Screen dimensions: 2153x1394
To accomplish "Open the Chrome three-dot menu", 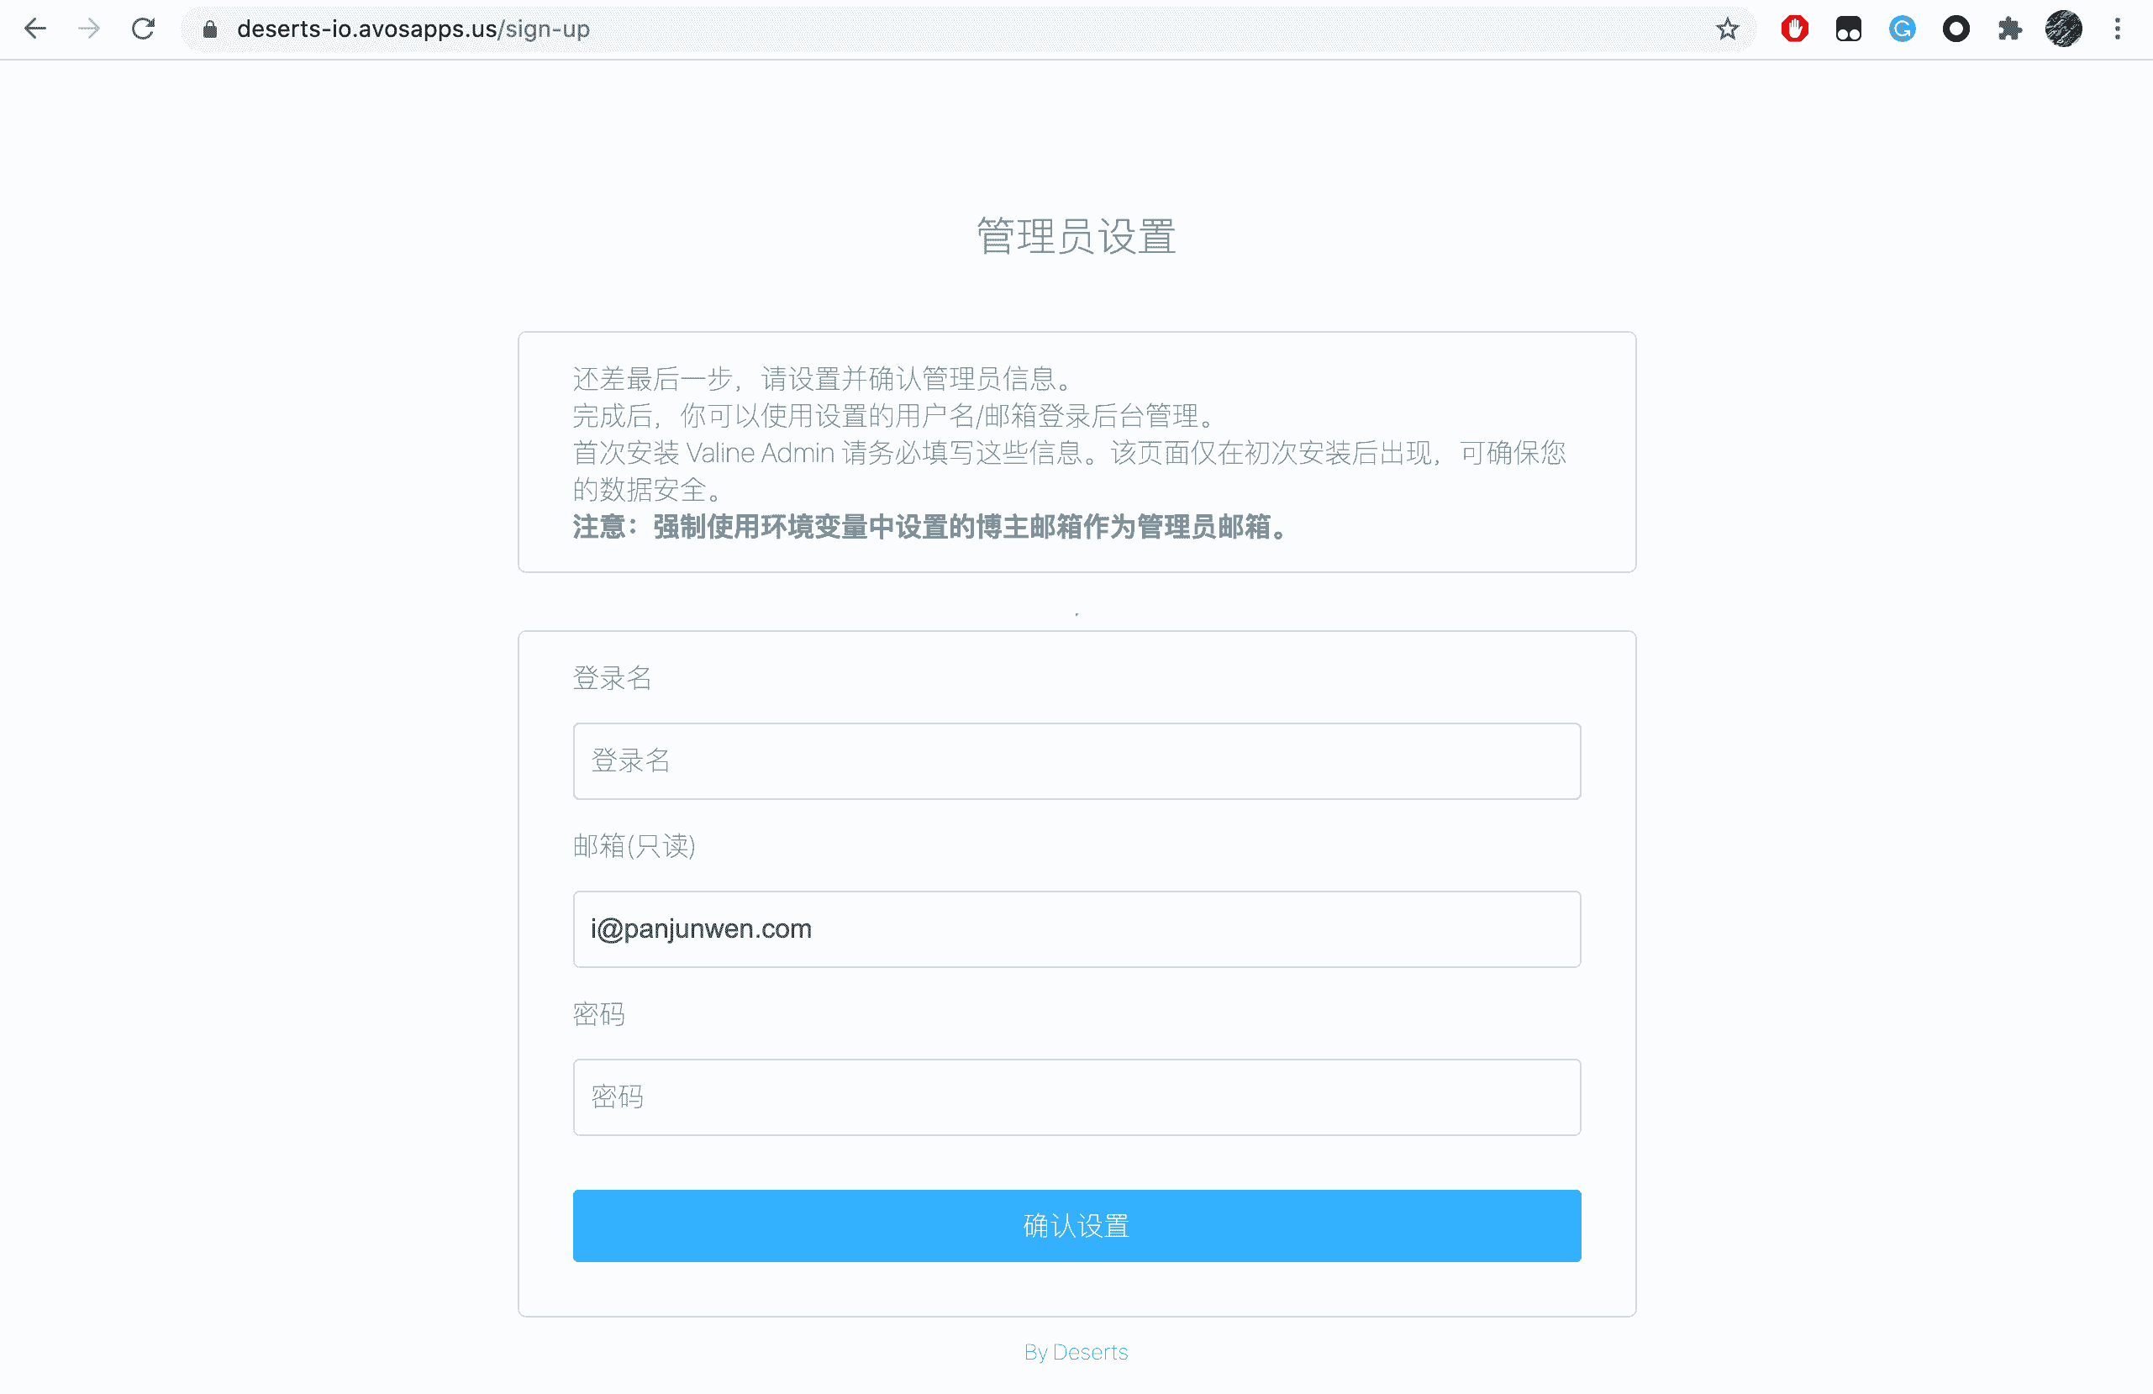I will point(2117,28).
